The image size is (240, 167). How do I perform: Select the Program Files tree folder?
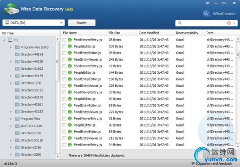point(30,119)
